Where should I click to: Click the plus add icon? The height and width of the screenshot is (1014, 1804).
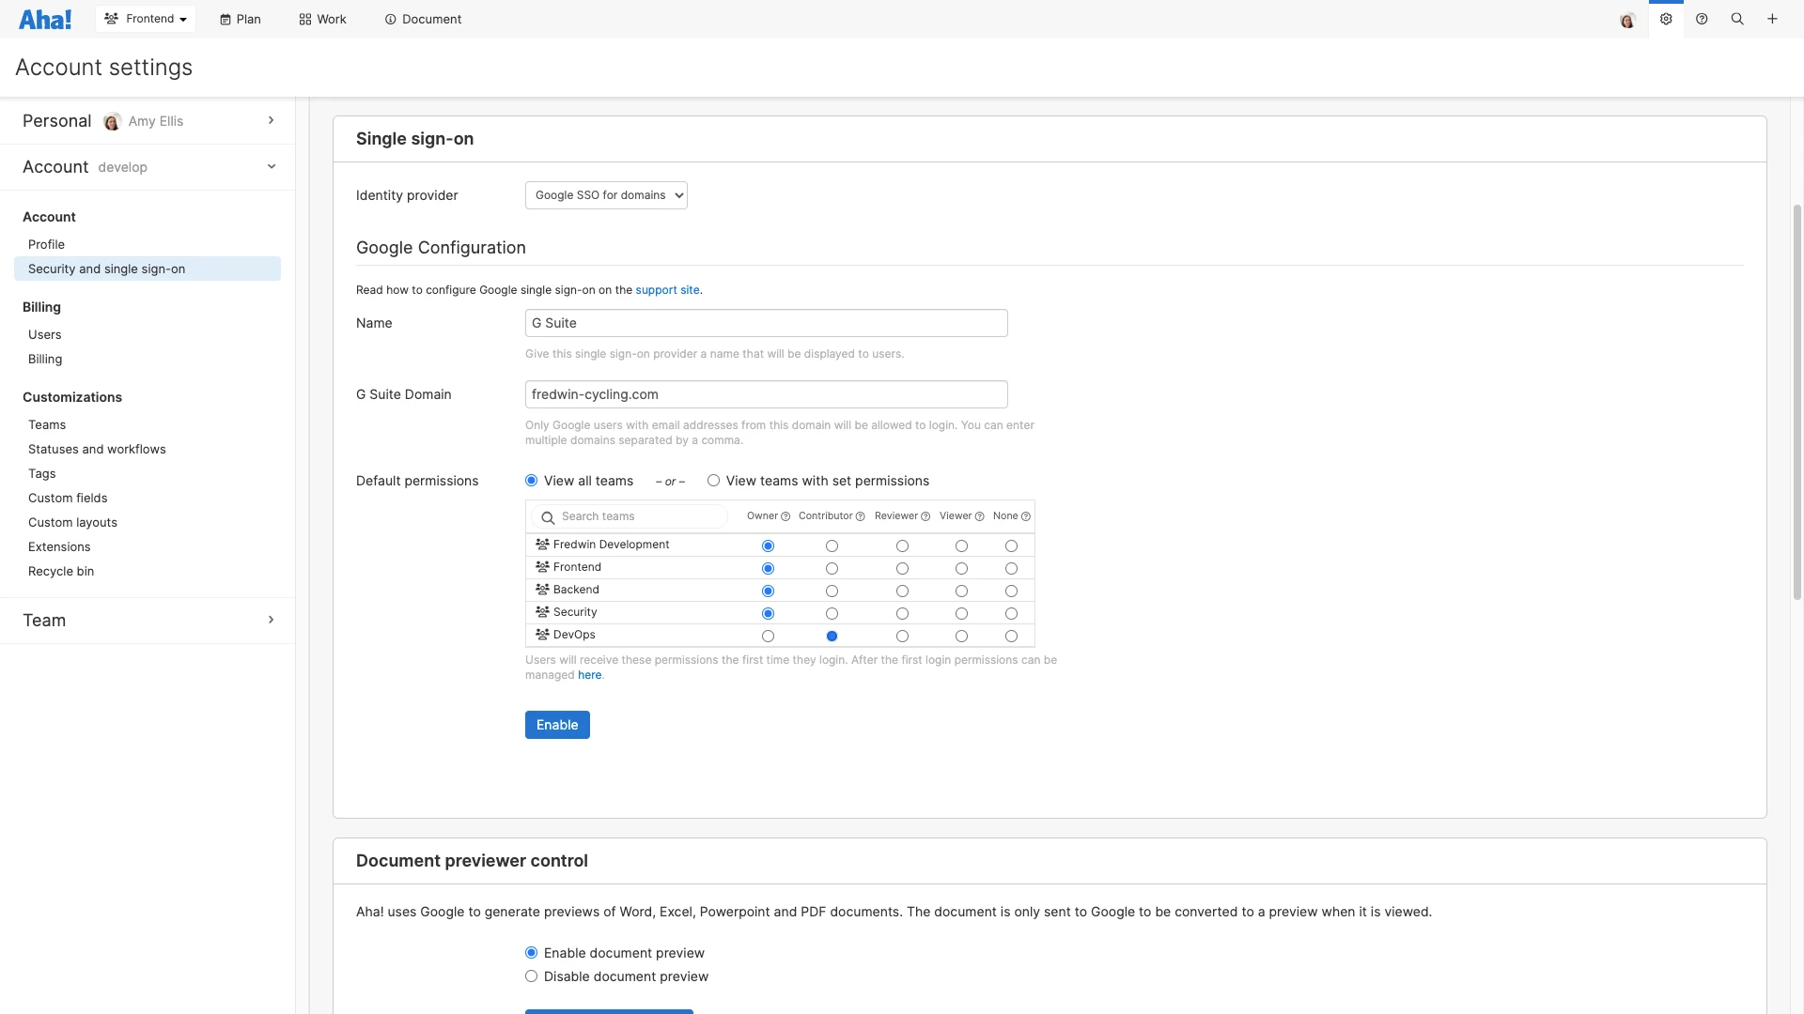pyautogui.click(x=1772, y=19)
